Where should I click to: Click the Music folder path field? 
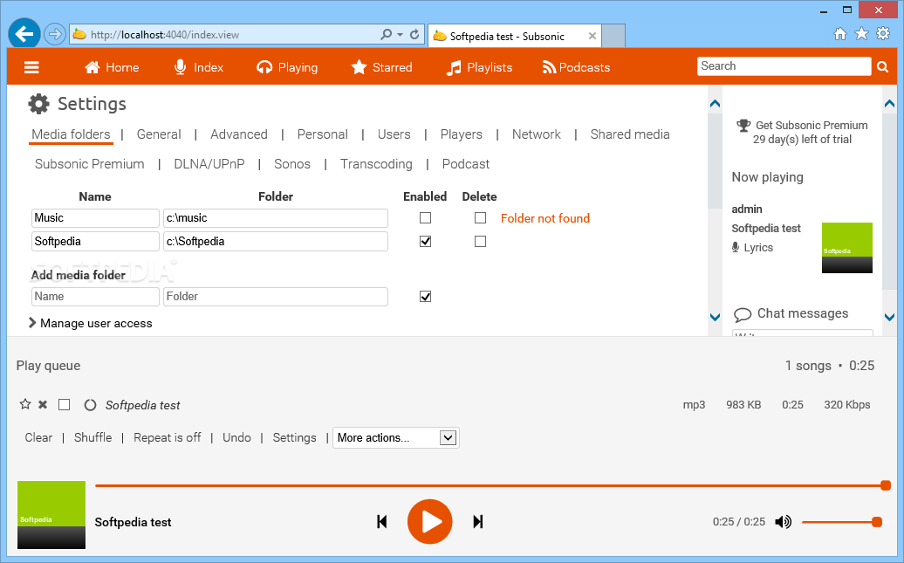click(276, 218)
